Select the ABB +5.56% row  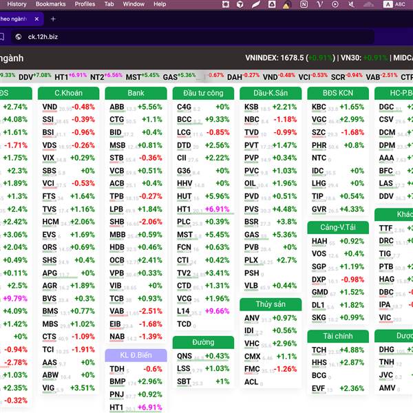point(136,107)
